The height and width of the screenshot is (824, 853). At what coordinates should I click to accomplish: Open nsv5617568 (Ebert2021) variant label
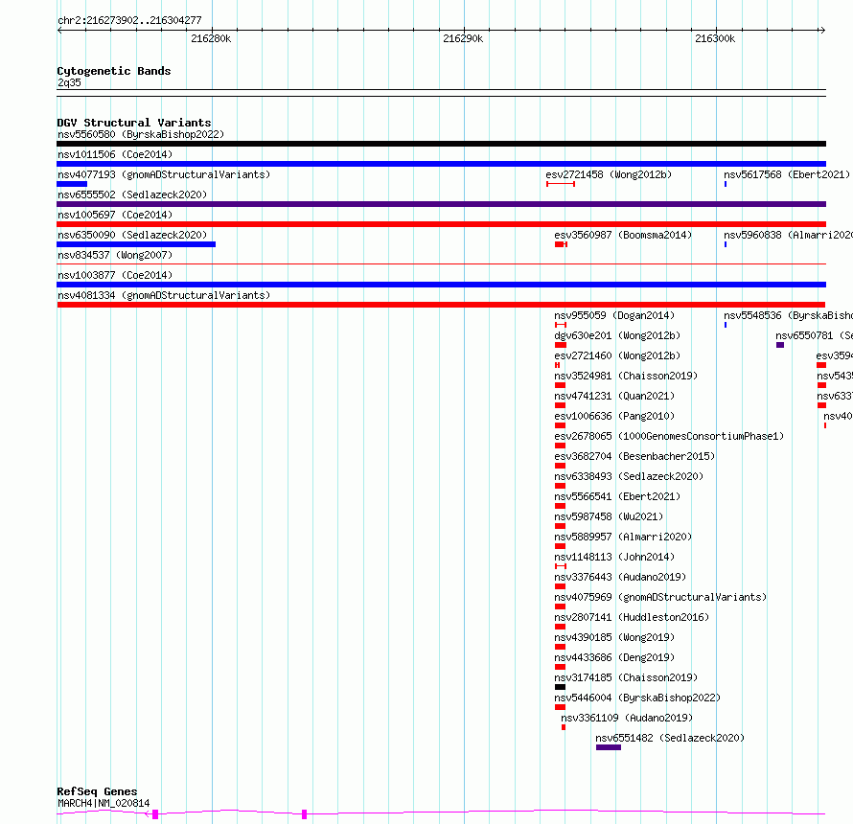pyautogui.click(x=787, y=174)
